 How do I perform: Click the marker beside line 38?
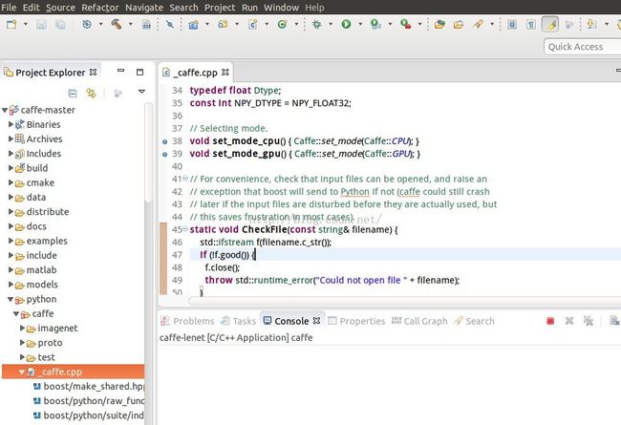coord(164,141)
